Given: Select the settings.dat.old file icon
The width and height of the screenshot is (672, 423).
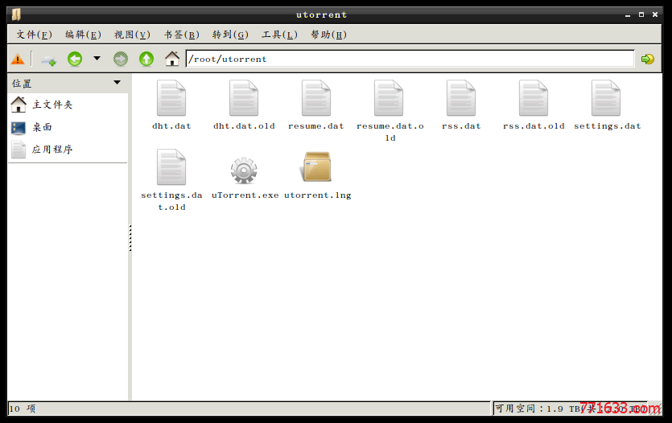Looking at the screenshot, I should click(x=171, y=167).
